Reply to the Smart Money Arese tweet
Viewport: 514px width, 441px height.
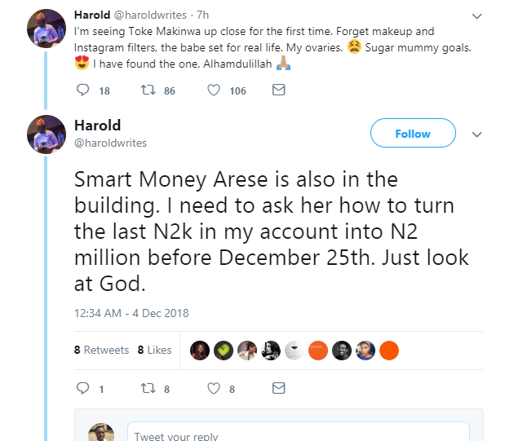[83, 388]
